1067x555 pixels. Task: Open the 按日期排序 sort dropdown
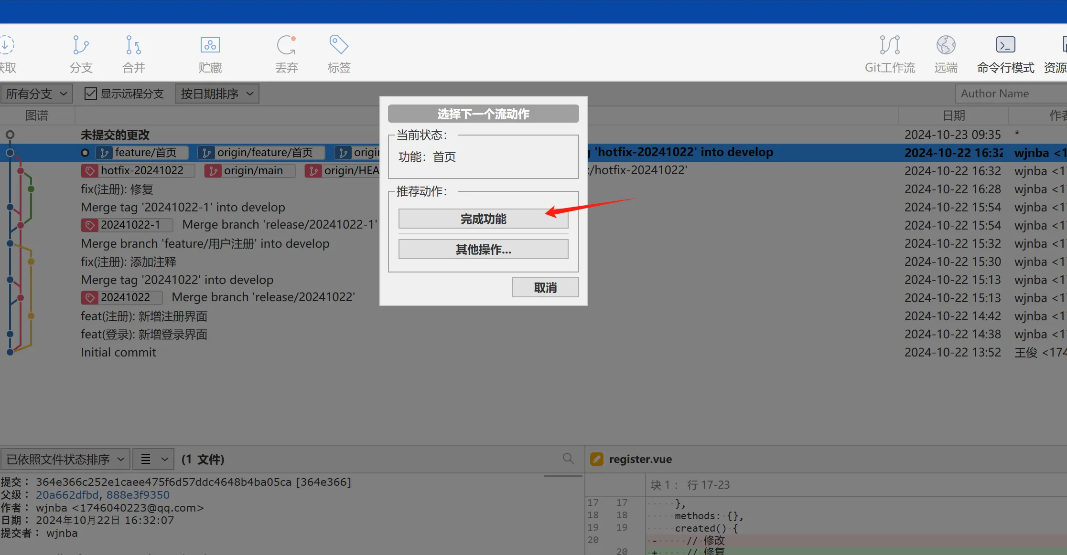[x=217, y=94]
